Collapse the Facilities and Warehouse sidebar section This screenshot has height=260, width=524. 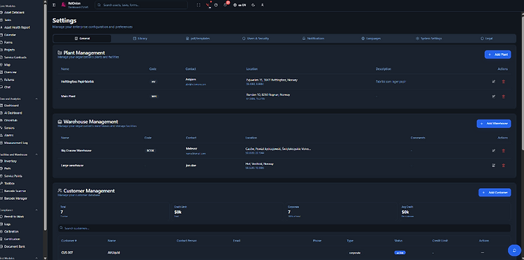[36, 154]
